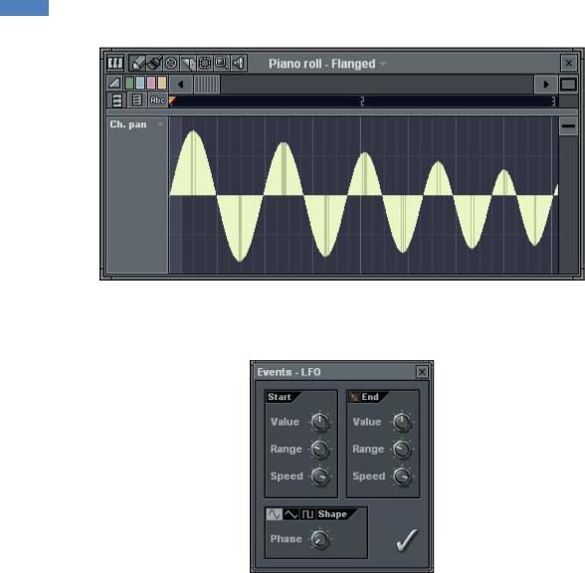Click the Start section label
This screenshot has width=585, height=573.
[279, 397]
